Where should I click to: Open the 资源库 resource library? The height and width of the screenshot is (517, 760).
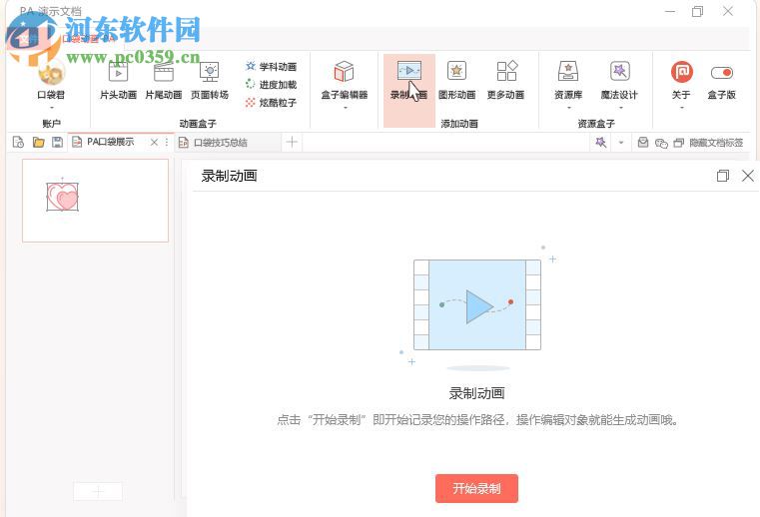point(568,80)
